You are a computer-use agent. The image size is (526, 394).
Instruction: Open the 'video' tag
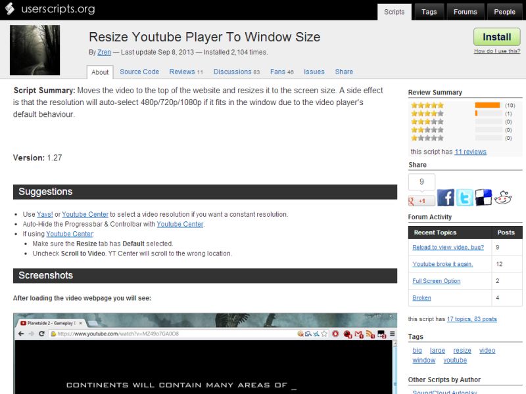point(487,351)
